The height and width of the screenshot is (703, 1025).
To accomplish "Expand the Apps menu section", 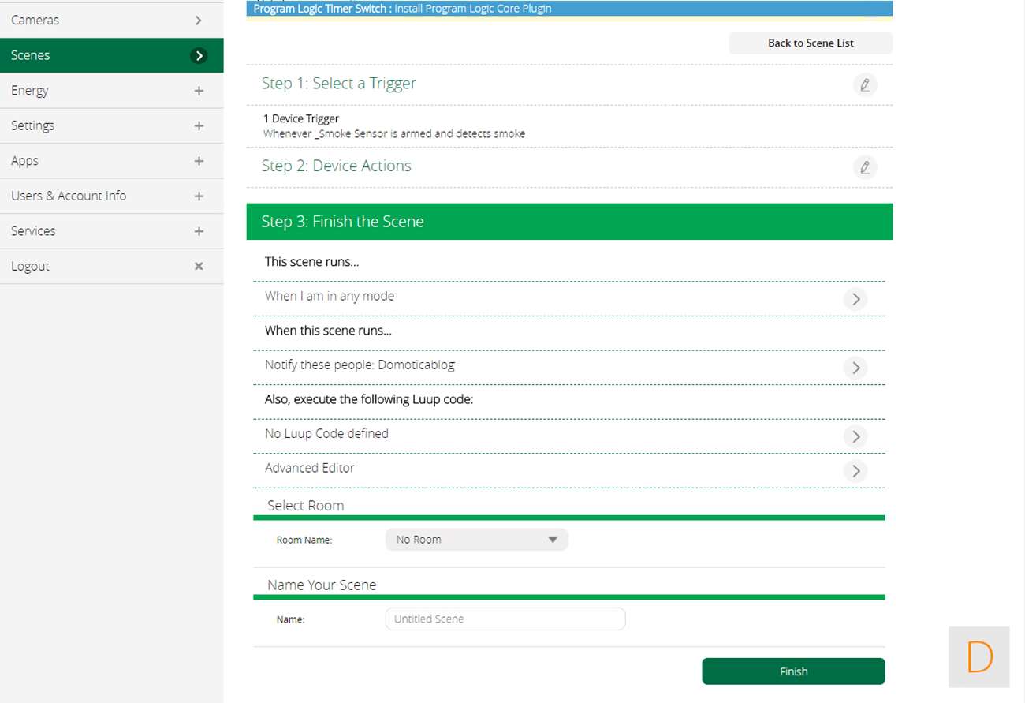I will (199, 161).
